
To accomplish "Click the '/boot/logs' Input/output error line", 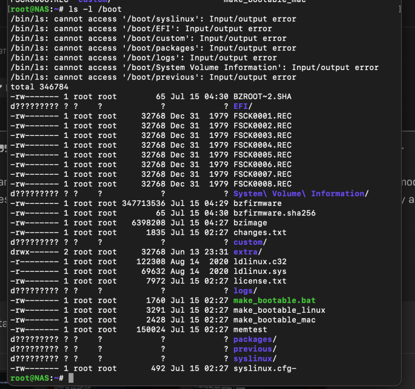I will [144, 58].
